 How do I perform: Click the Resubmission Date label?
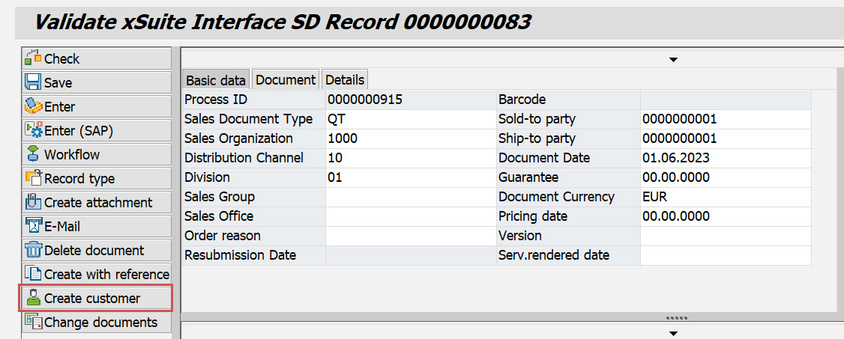click(240, 254)
